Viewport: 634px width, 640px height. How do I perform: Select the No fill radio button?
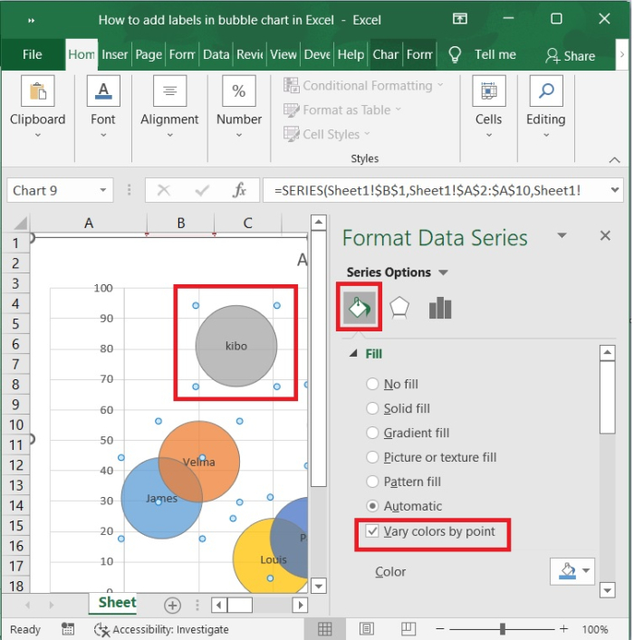(x=372, y=384)
